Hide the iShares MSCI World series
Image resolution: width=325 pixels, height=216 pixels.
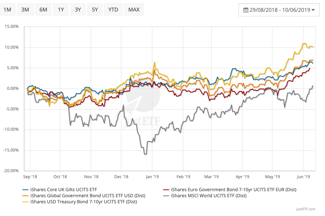tap(209, 195)
